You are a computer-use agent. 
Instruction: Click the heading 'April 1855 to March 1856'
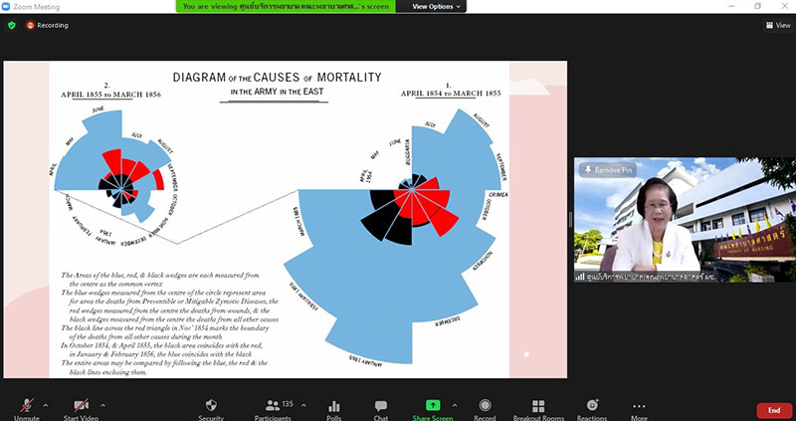point(110,95)
